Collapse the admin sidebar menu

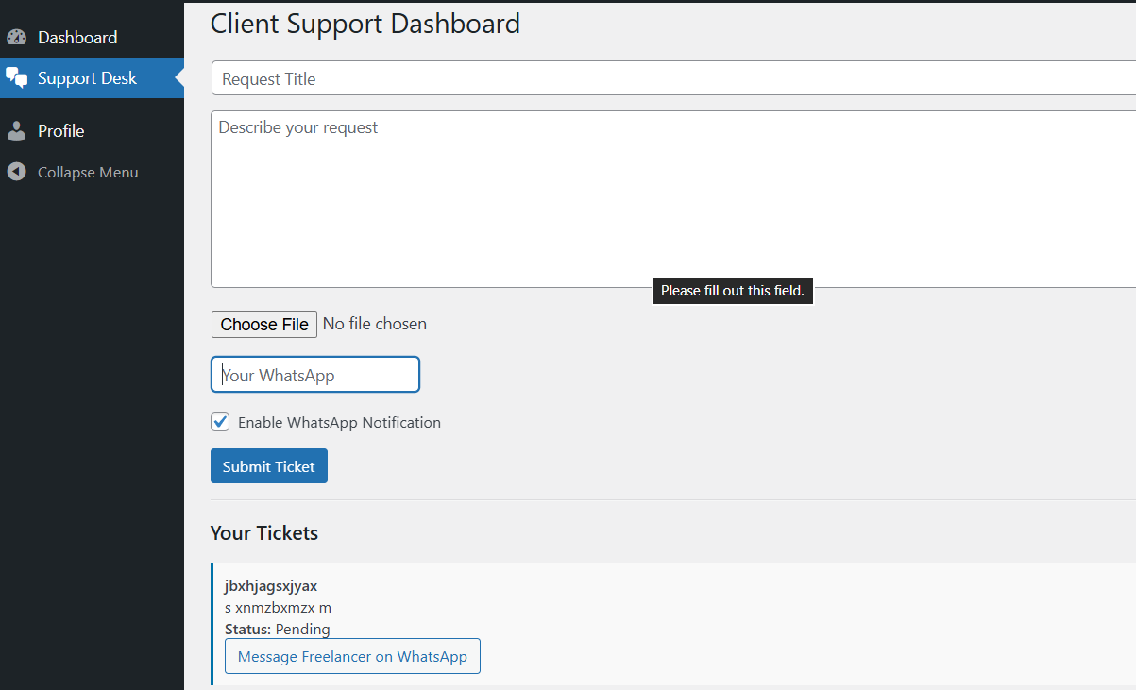83,171
